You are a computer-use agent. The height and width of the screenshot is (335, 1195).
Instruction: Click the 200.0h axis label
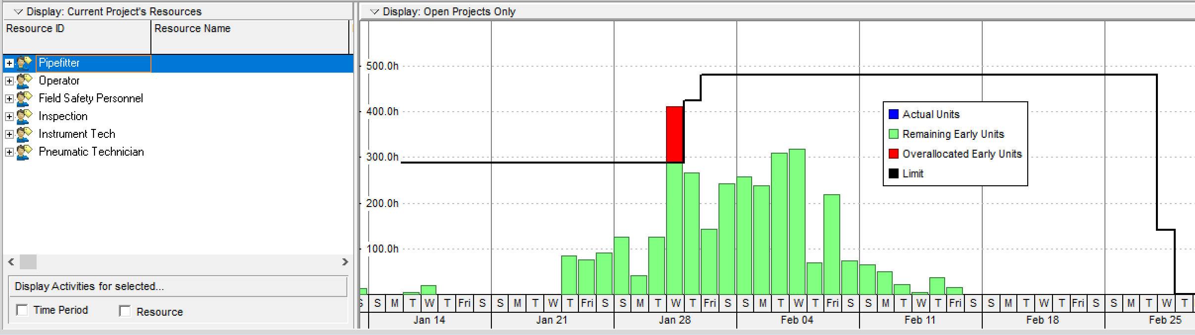[382, 203]
